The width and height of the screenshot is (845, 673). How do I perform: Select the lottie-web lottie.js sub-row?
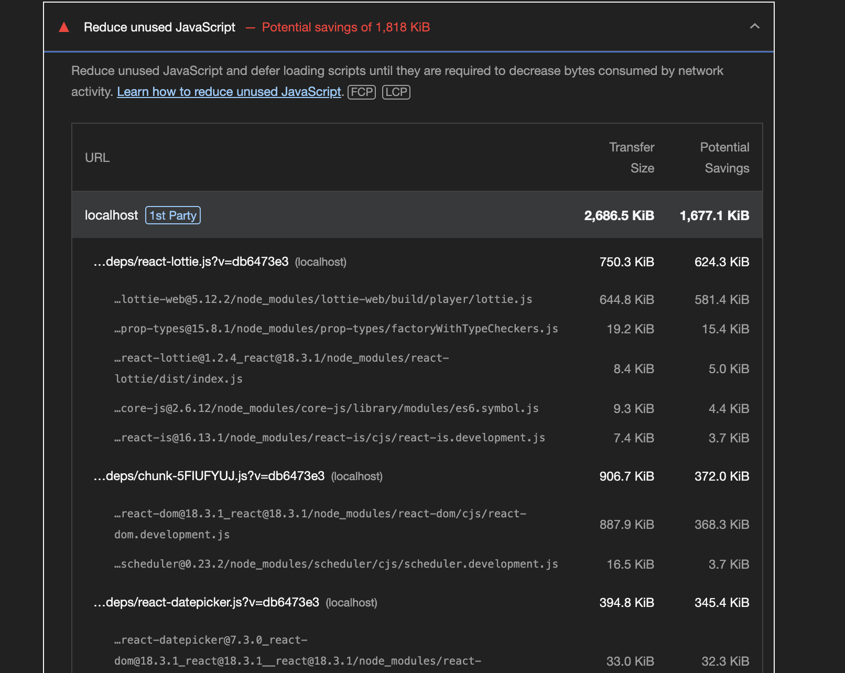(323, 299)
